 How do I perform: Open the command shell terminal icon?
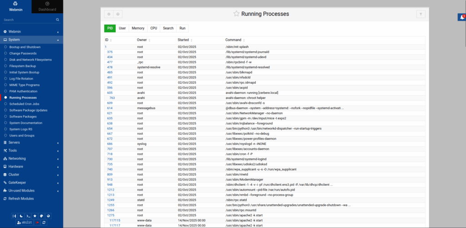click(x=28, y=216)
